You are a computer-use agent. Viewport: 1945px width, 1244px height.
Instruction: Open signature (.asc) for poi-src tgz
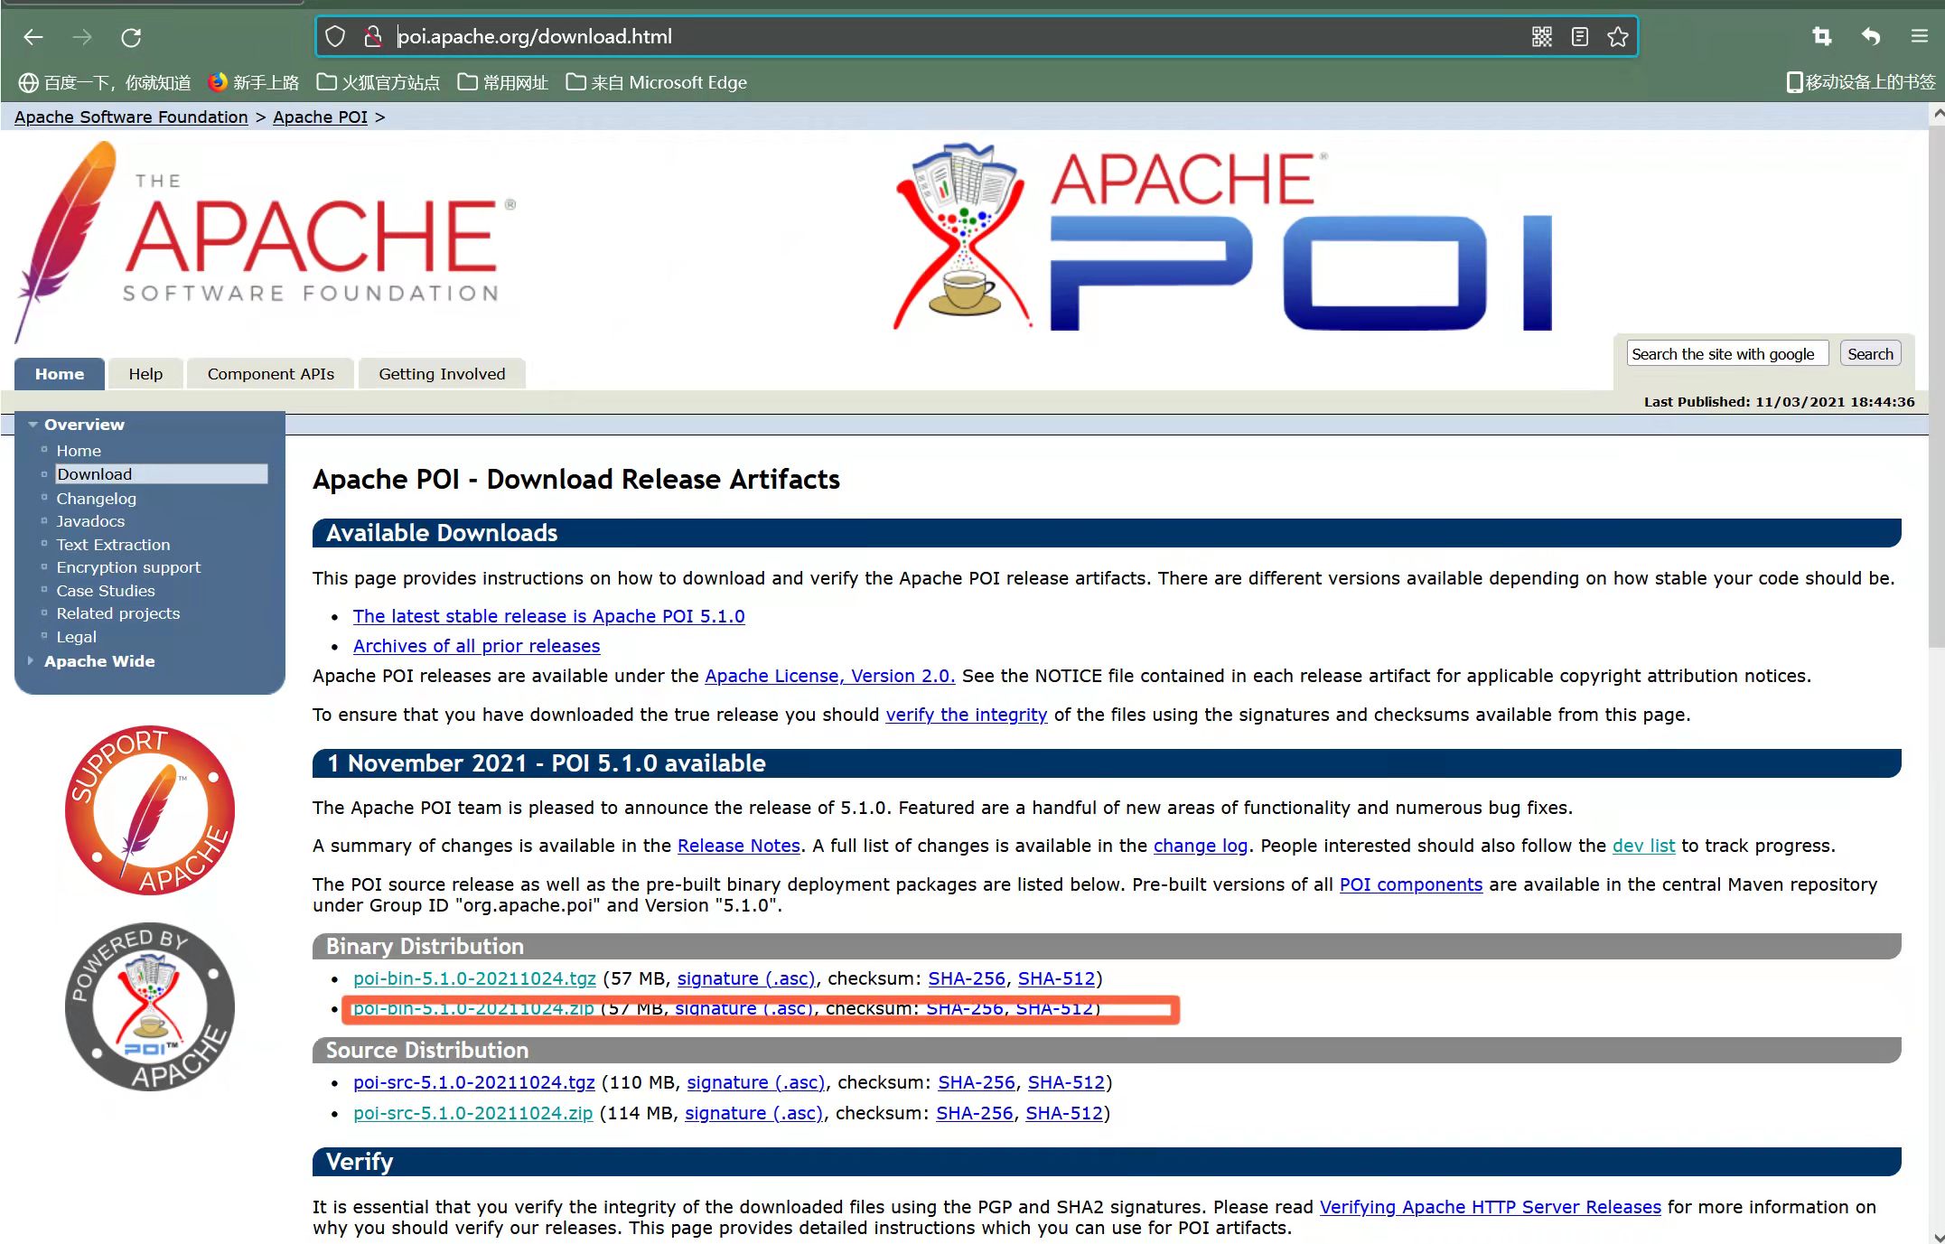tap(755, 1082)
